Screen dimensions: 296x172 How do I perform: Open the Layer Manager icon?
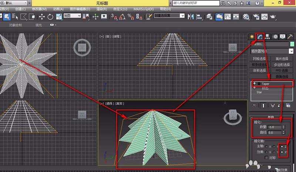tap(209, 17)
